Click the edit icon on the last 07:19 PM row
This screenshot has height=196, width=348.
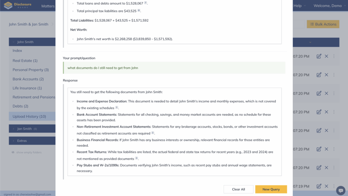coord(319,186)
